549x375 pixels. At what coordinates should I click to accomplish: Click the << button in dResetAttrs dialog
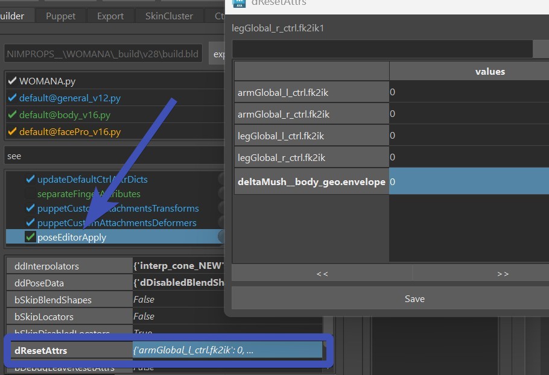[322, 274]
